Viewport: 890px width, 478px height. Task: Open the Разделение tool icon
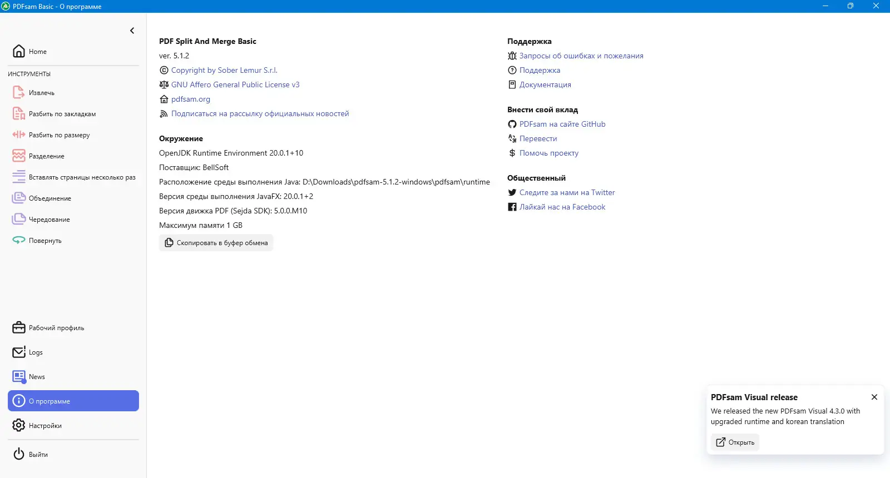click(x=19, y=156)
